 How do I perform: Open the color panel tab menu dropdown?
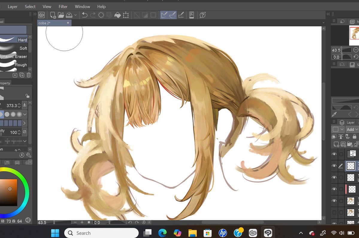(30, 162)
